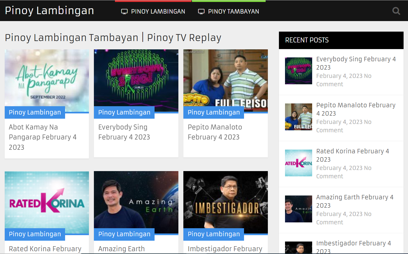Open Imbestigador card thumbnail in main grid
Viewport: 408px width, 254px height.
(225, 203)
